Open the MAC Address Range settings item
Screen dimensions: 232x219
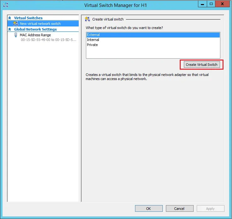tap(35, 35)
